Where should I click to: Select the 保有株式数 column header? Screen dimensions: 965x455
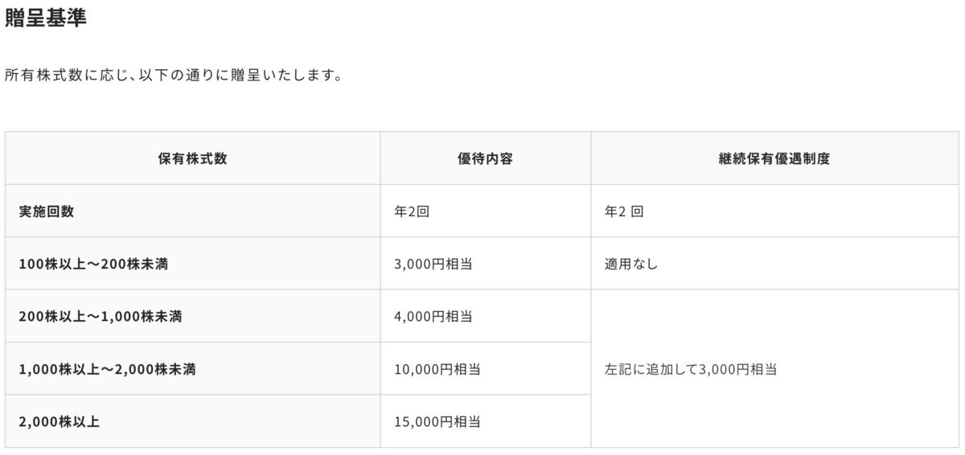coord(193,158)
